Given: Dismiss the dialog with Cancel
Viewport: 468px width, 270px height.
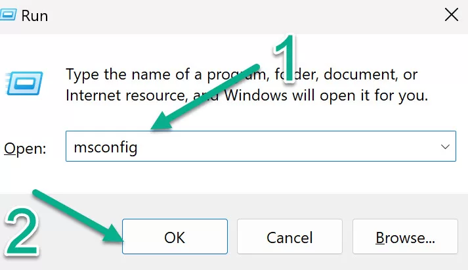Looking at the screenshot, I should (289, 236).
